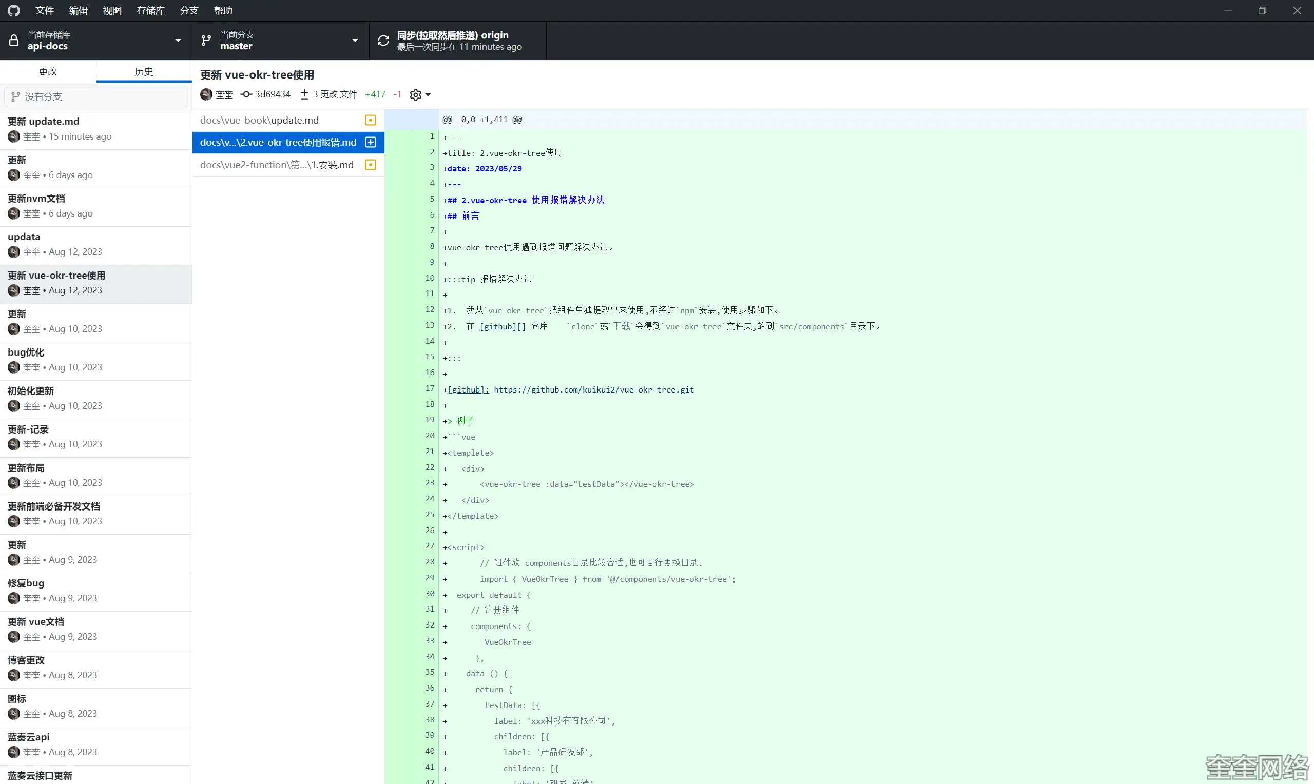Select commit 更新布局

pyautogui.click(x=96, y=477)
